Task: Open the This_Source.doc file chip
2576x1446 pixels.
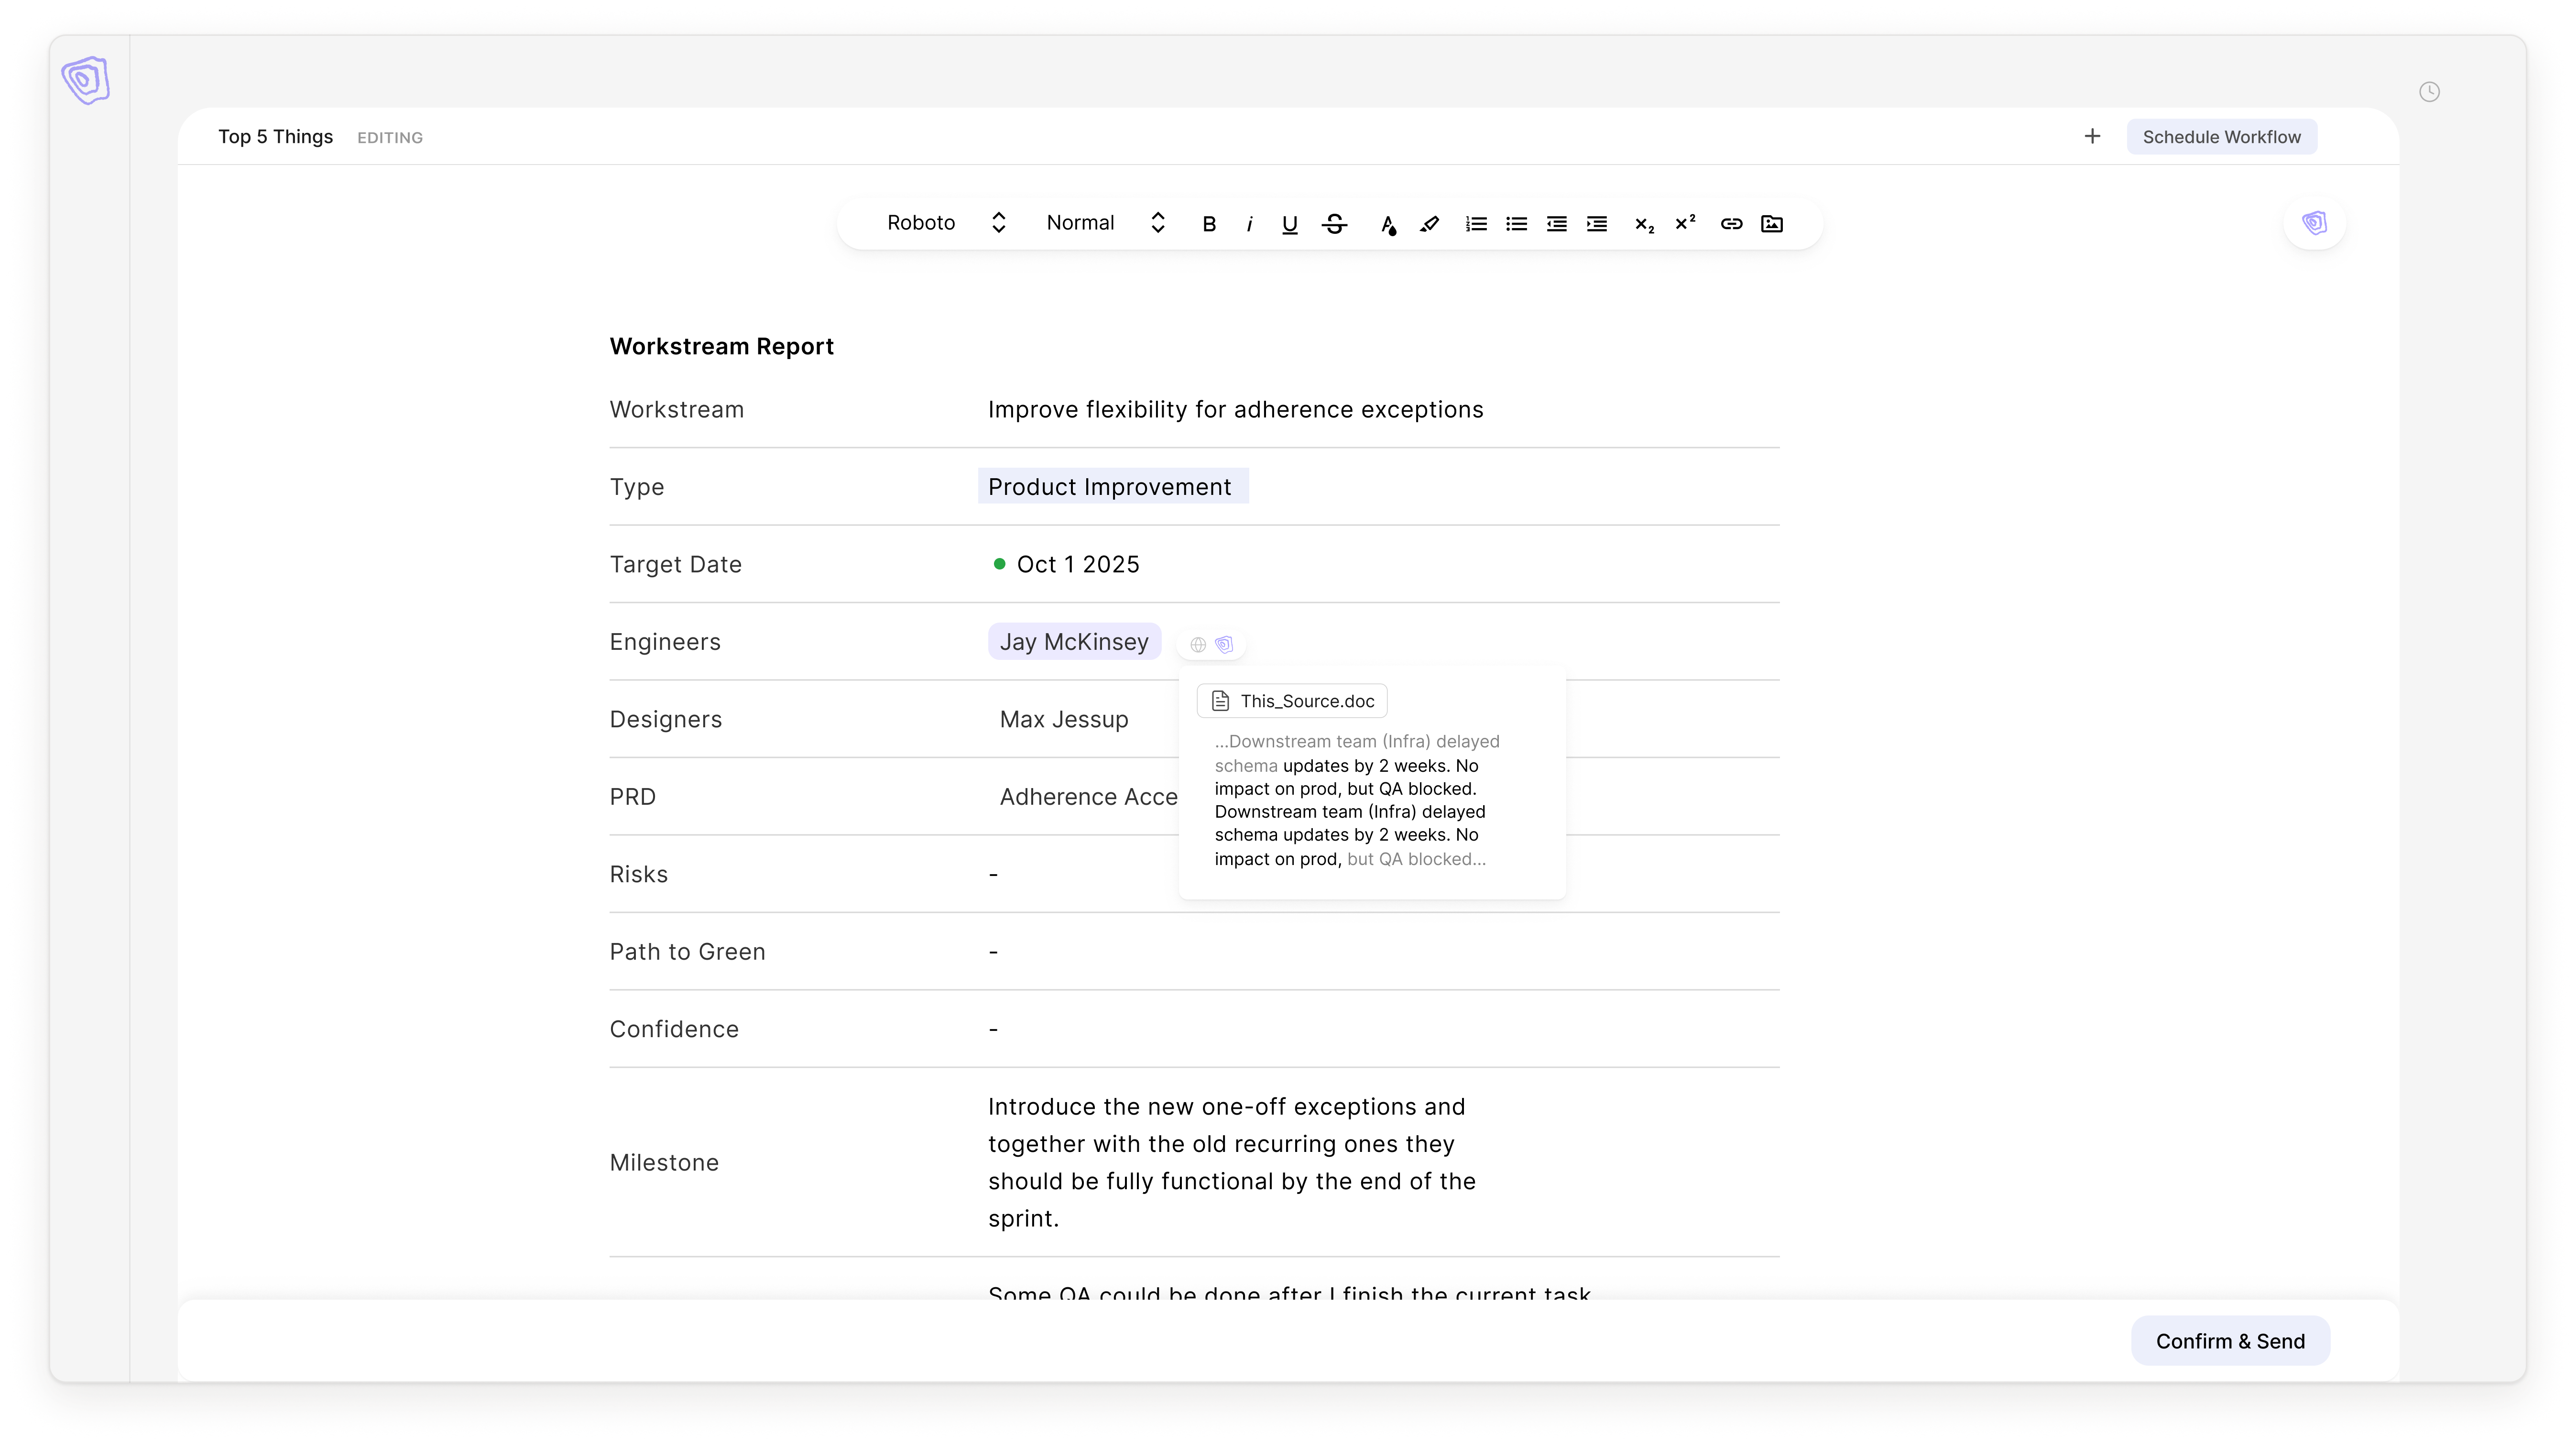Action: point(1292,701)
